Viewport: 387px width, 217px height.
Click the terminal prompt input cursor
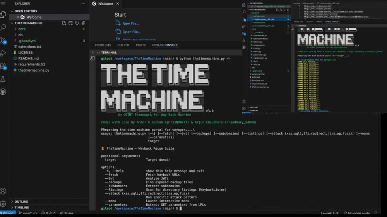click(x=181, y=208)
